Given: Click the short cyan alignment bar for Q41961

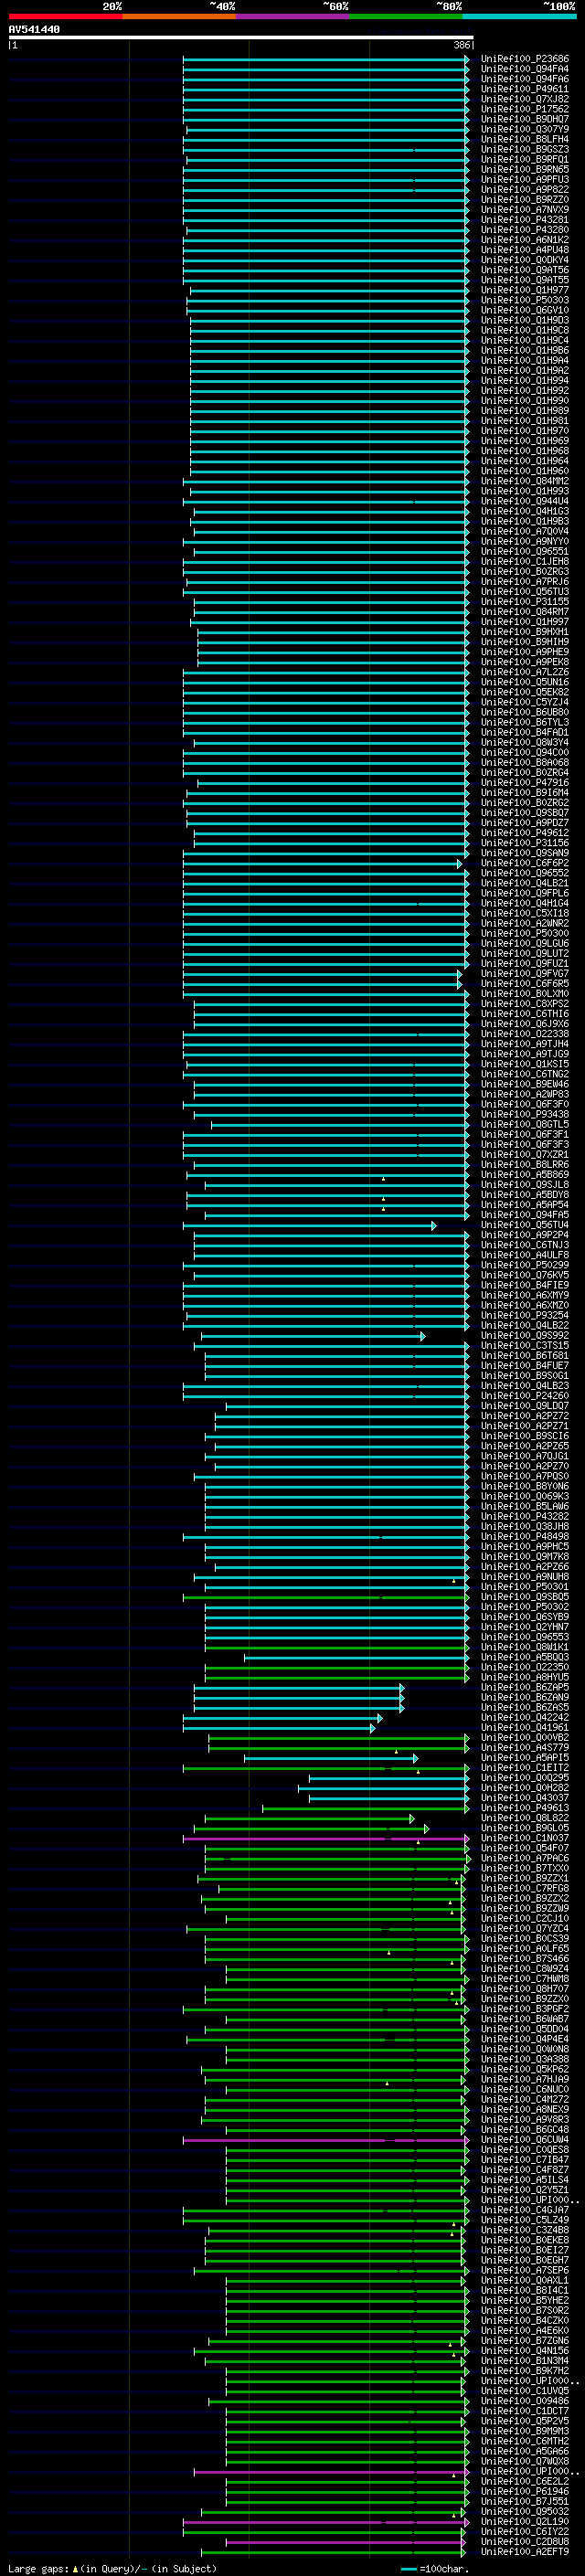Looking at the screenshot, I should [x=279, y=1729].
